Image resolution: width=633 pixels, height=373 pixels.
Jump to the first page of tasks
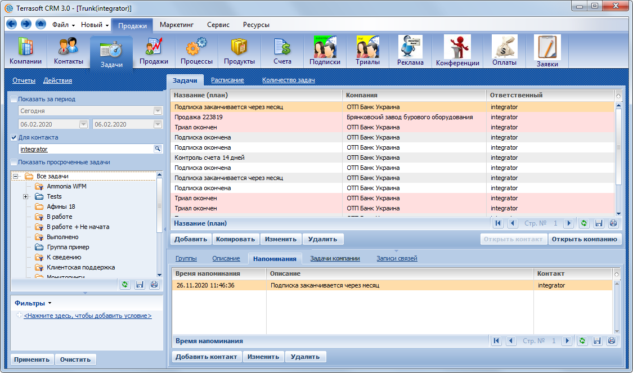pyautogui.click(x=498, y=223)
